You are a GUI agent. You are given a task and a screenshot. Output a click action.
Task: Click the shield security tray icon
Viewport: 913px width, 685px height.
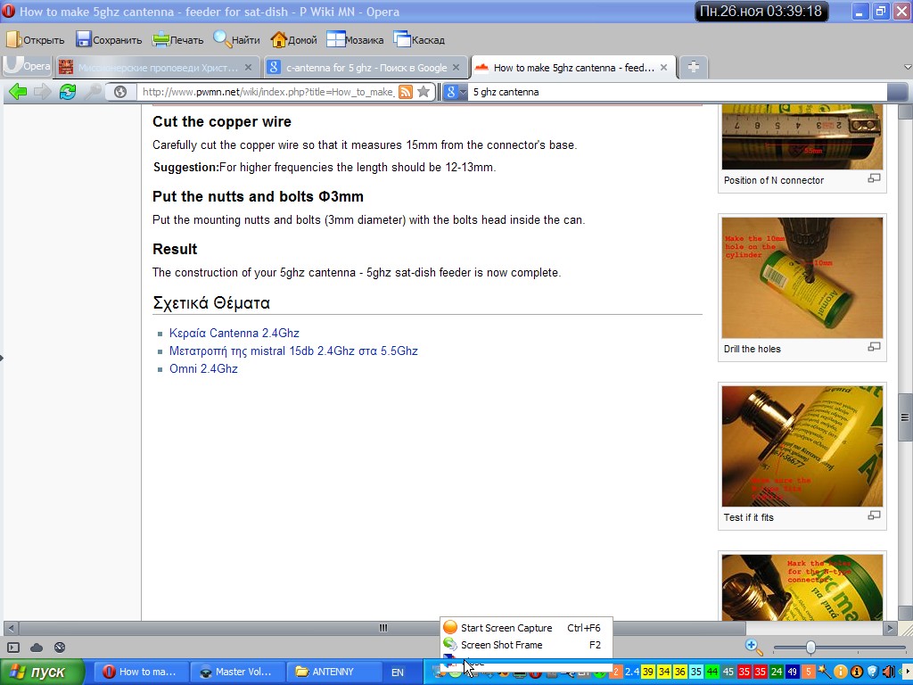point(873,673)
